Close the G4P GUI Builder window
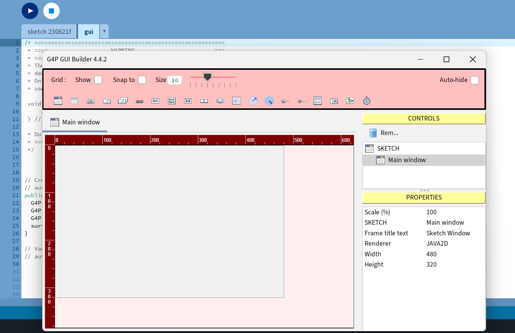This screenshot has width=515, height=333. coord(473,60)
